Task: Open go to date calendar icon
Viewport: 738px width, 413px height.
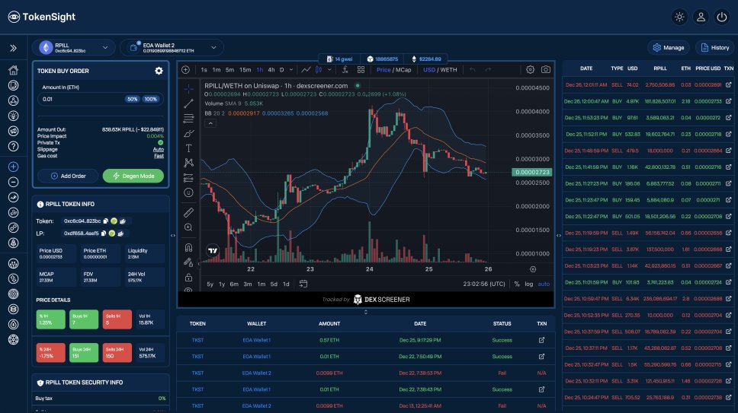Action: click(303, 284)
